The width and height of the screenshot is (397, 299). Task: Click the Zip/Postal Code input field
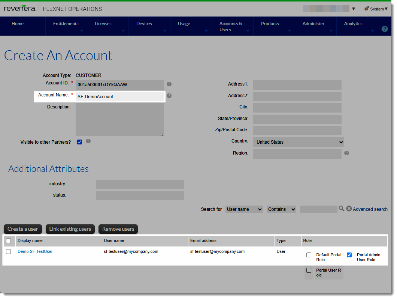297,131
